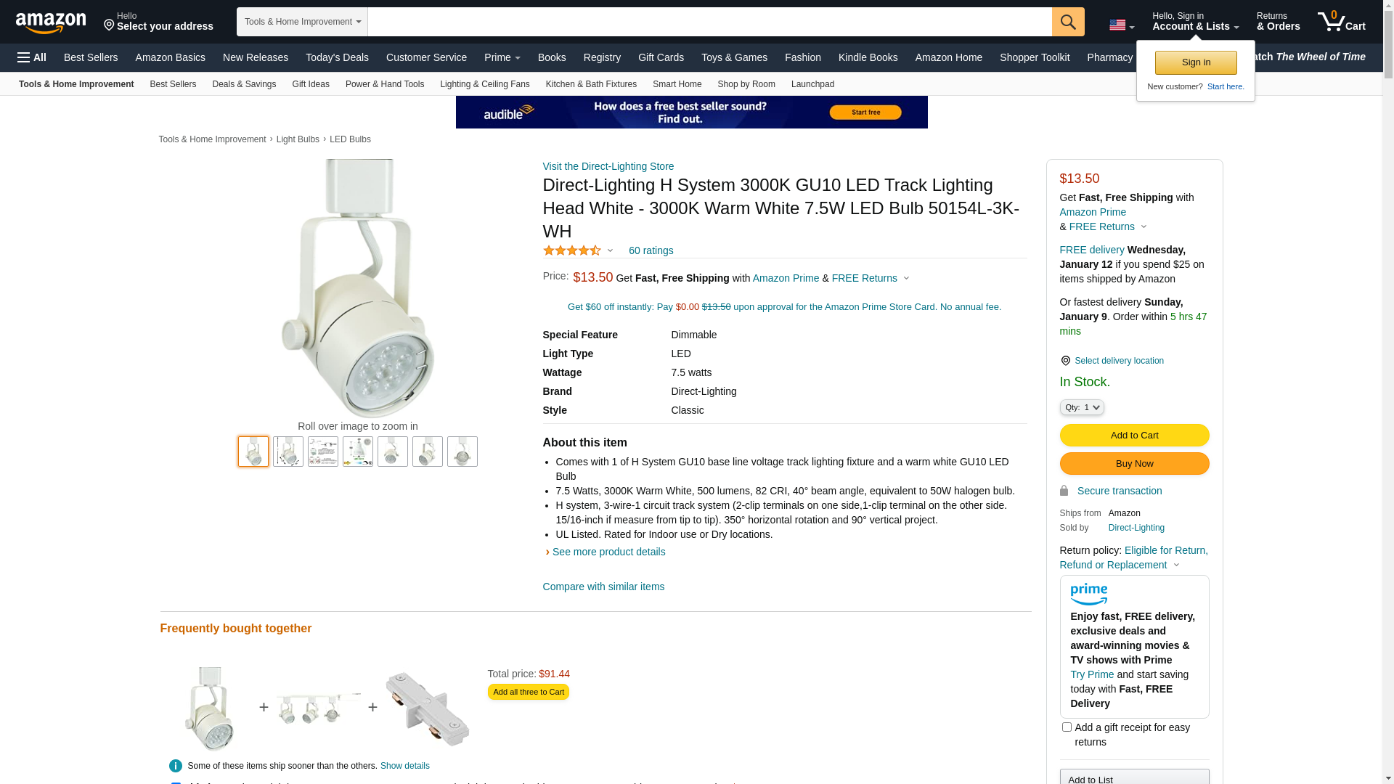Click into the search text field
Viewport: 1394px width, 784px height.
(709, 22)
